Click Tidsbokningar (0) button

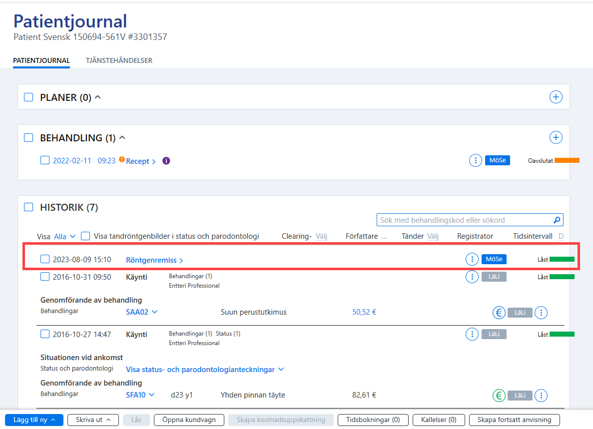pos(373,420)
